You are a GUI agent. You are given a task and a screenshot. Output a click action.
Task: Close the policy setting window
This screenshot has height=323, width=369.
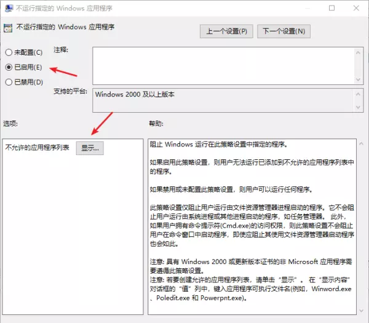coord(356,8)
